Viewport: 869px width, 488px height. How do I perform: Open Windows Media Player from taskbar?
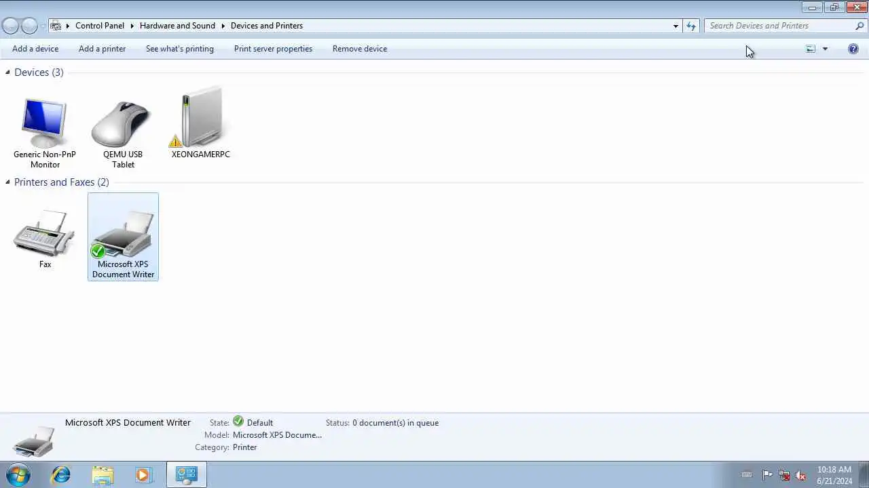coord(143,474)
